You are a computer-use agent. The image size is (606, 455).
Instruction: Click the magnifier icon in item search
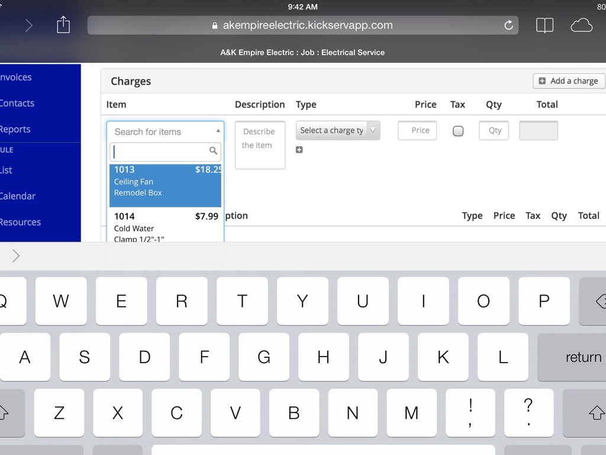214,151
